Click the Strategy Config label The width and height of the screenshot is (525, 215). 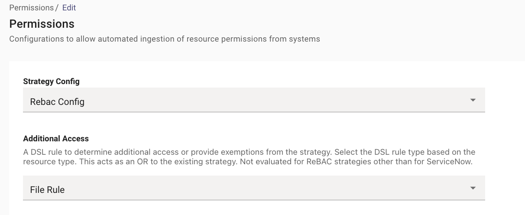(51, 81)
